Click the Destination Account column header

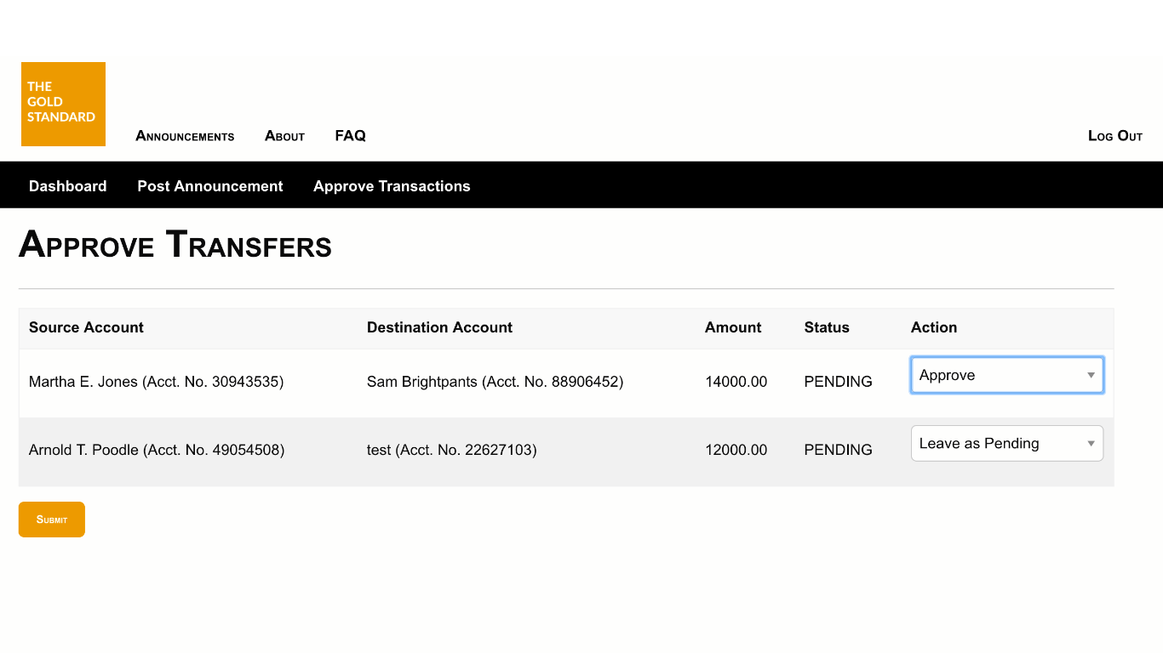click(x=439, y=327)
